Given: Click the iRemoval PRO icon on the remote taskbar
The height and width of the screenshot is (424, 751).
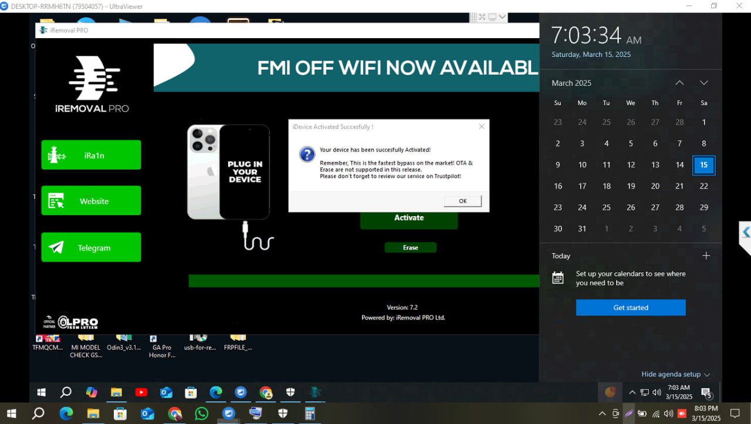Looking at the screenshot, I should tap(316, 392).
